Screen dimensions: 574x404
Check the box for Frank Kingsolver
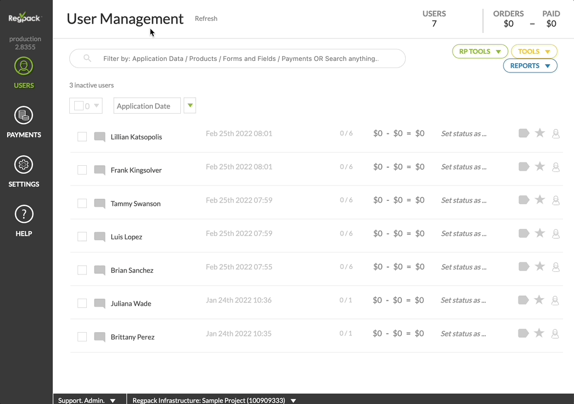click(82, 170)
